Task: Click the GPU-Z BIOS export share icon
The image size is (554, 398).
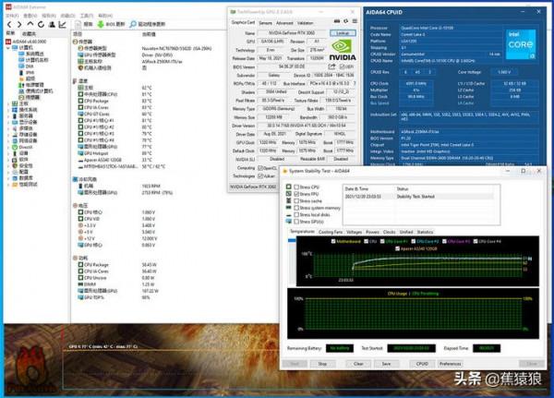Action: (x=331, y=66)
